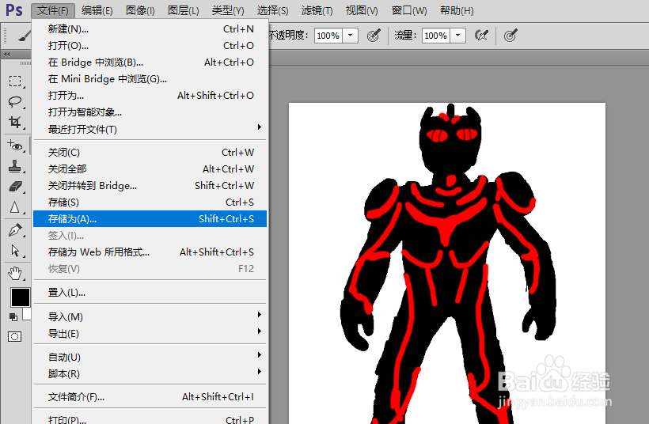
Task: Expand 最近打开文件(T) submenu
Action: click(x=150, y=129)
